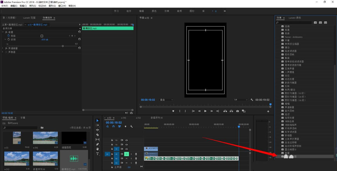
Task: Hide the V1 track with eye icon
Action: tap(127, 149)
